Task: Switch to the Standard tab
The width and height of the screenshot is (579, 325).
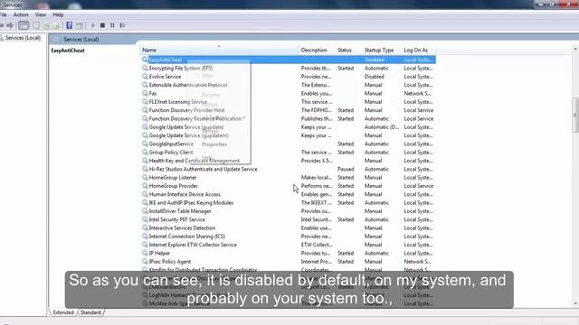Action: click(x=90, y=312)
